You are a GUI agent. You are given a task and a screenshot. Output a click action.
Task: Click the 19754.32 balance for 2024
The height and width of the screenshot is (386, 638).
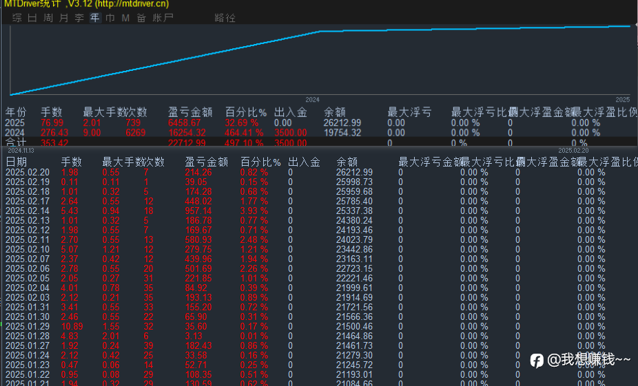click(342, 133)
